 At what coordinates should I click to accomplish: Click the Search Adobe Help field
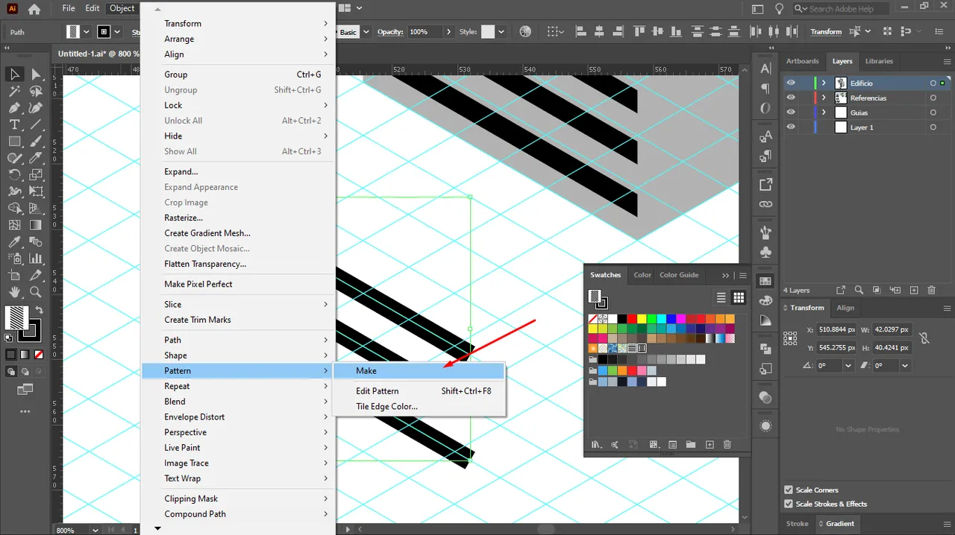point(841,9)
